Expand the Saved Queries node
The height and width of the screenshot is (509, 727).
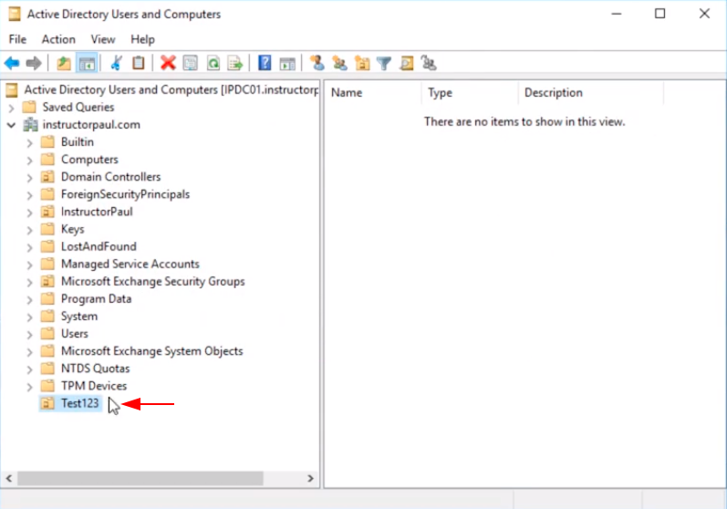(12, 108)
